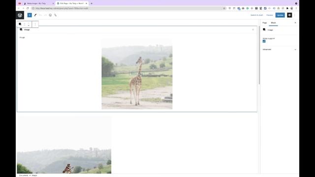Open block toolbar options menu
Screen dimensions: 315x177
[35, 24]
